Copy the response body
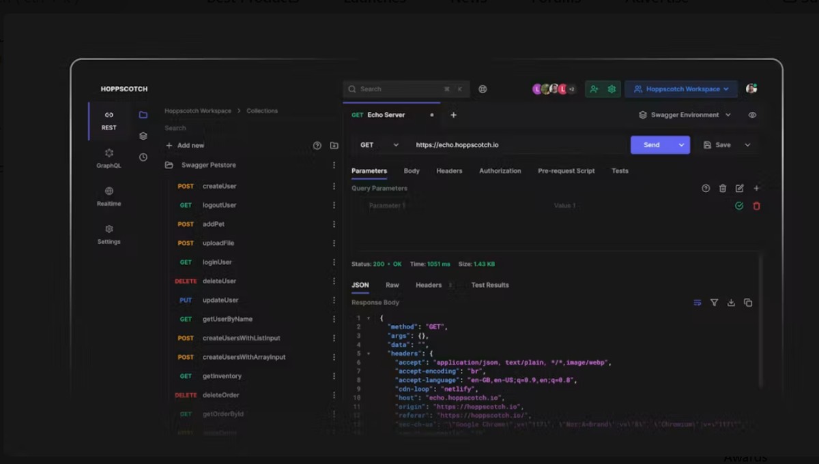This screenshot has width=819, height=464. [x=748, y=303]
